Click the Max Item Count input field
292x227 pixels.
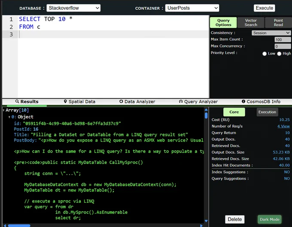pos(283,40)
